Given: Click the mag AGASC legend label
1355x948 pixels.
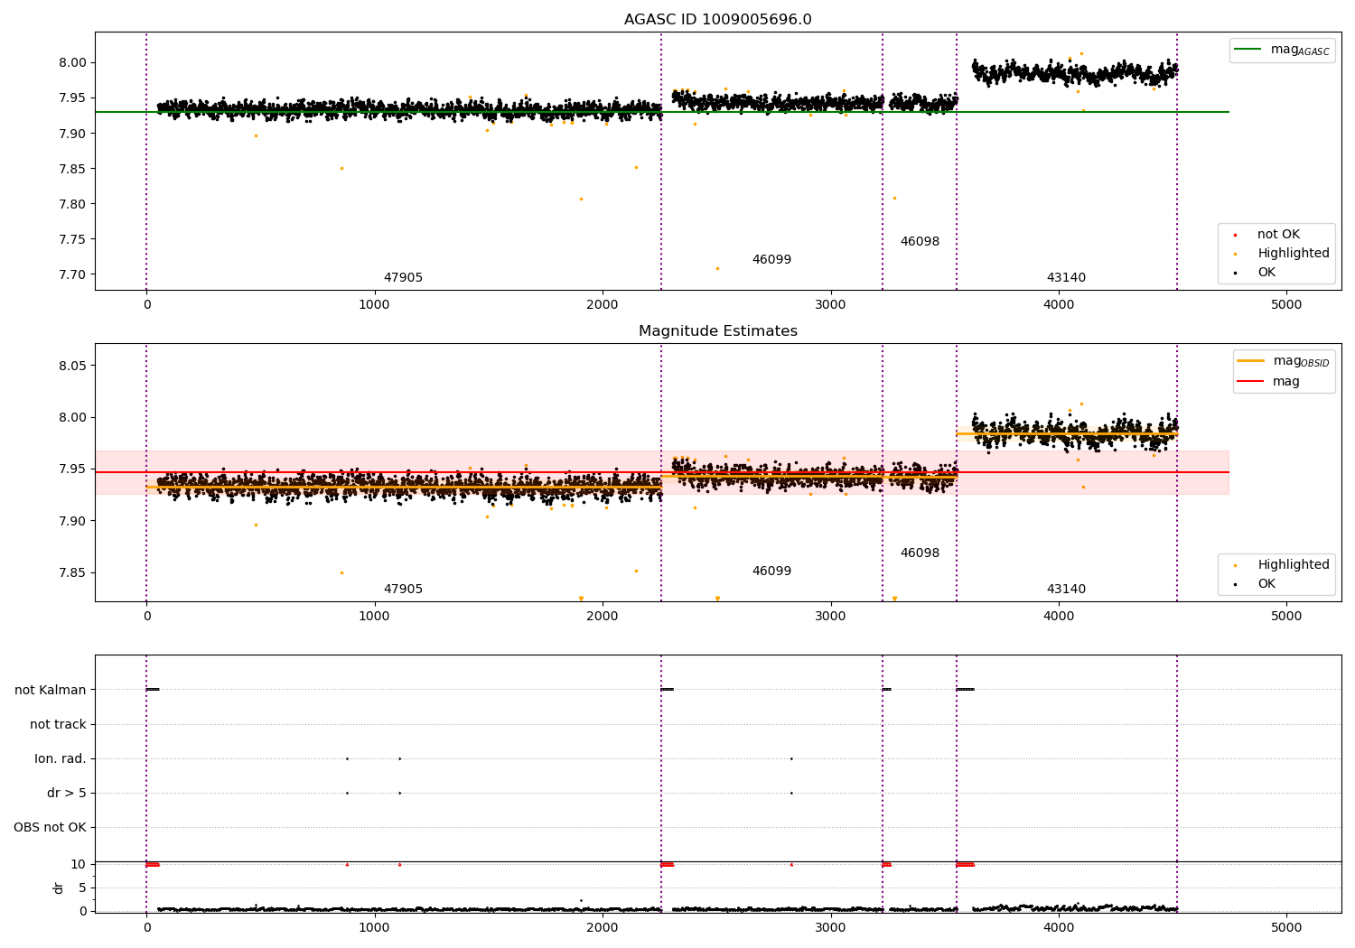Looking at the screenshot, I should pos(1300,50).
